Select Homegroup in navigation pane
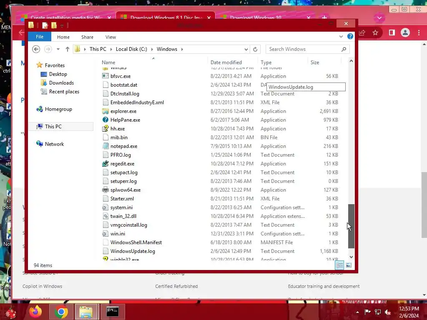The height and width of the screenshot is (320, 427). pyautogui.click(x=58, y=109)
